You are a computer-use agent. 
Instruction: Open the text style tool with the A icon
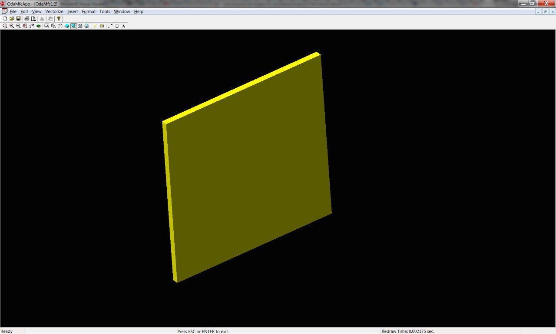pos(123,26)
